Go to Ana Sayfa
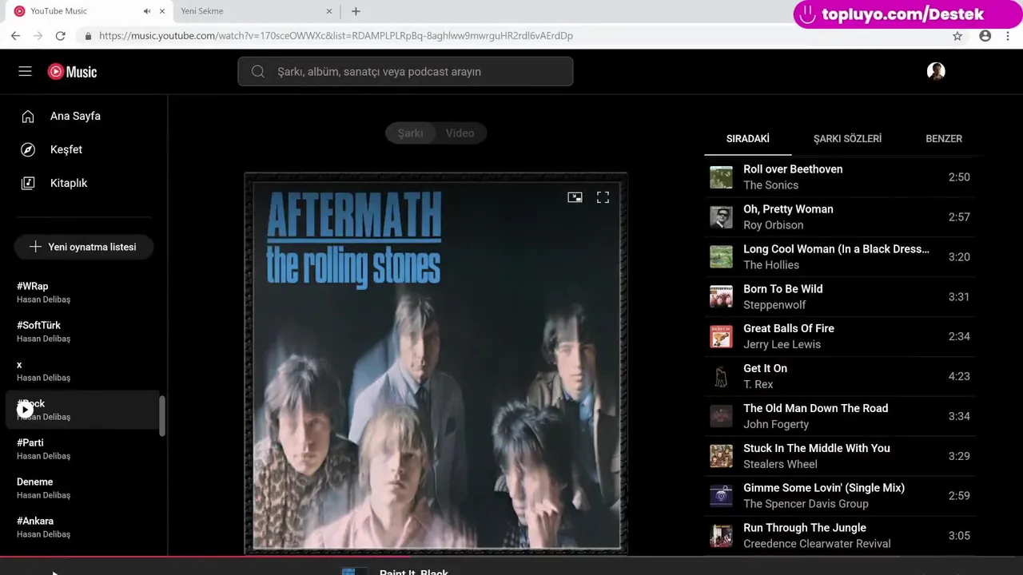This screenshot has width=1023, height=575. (75, 117)
